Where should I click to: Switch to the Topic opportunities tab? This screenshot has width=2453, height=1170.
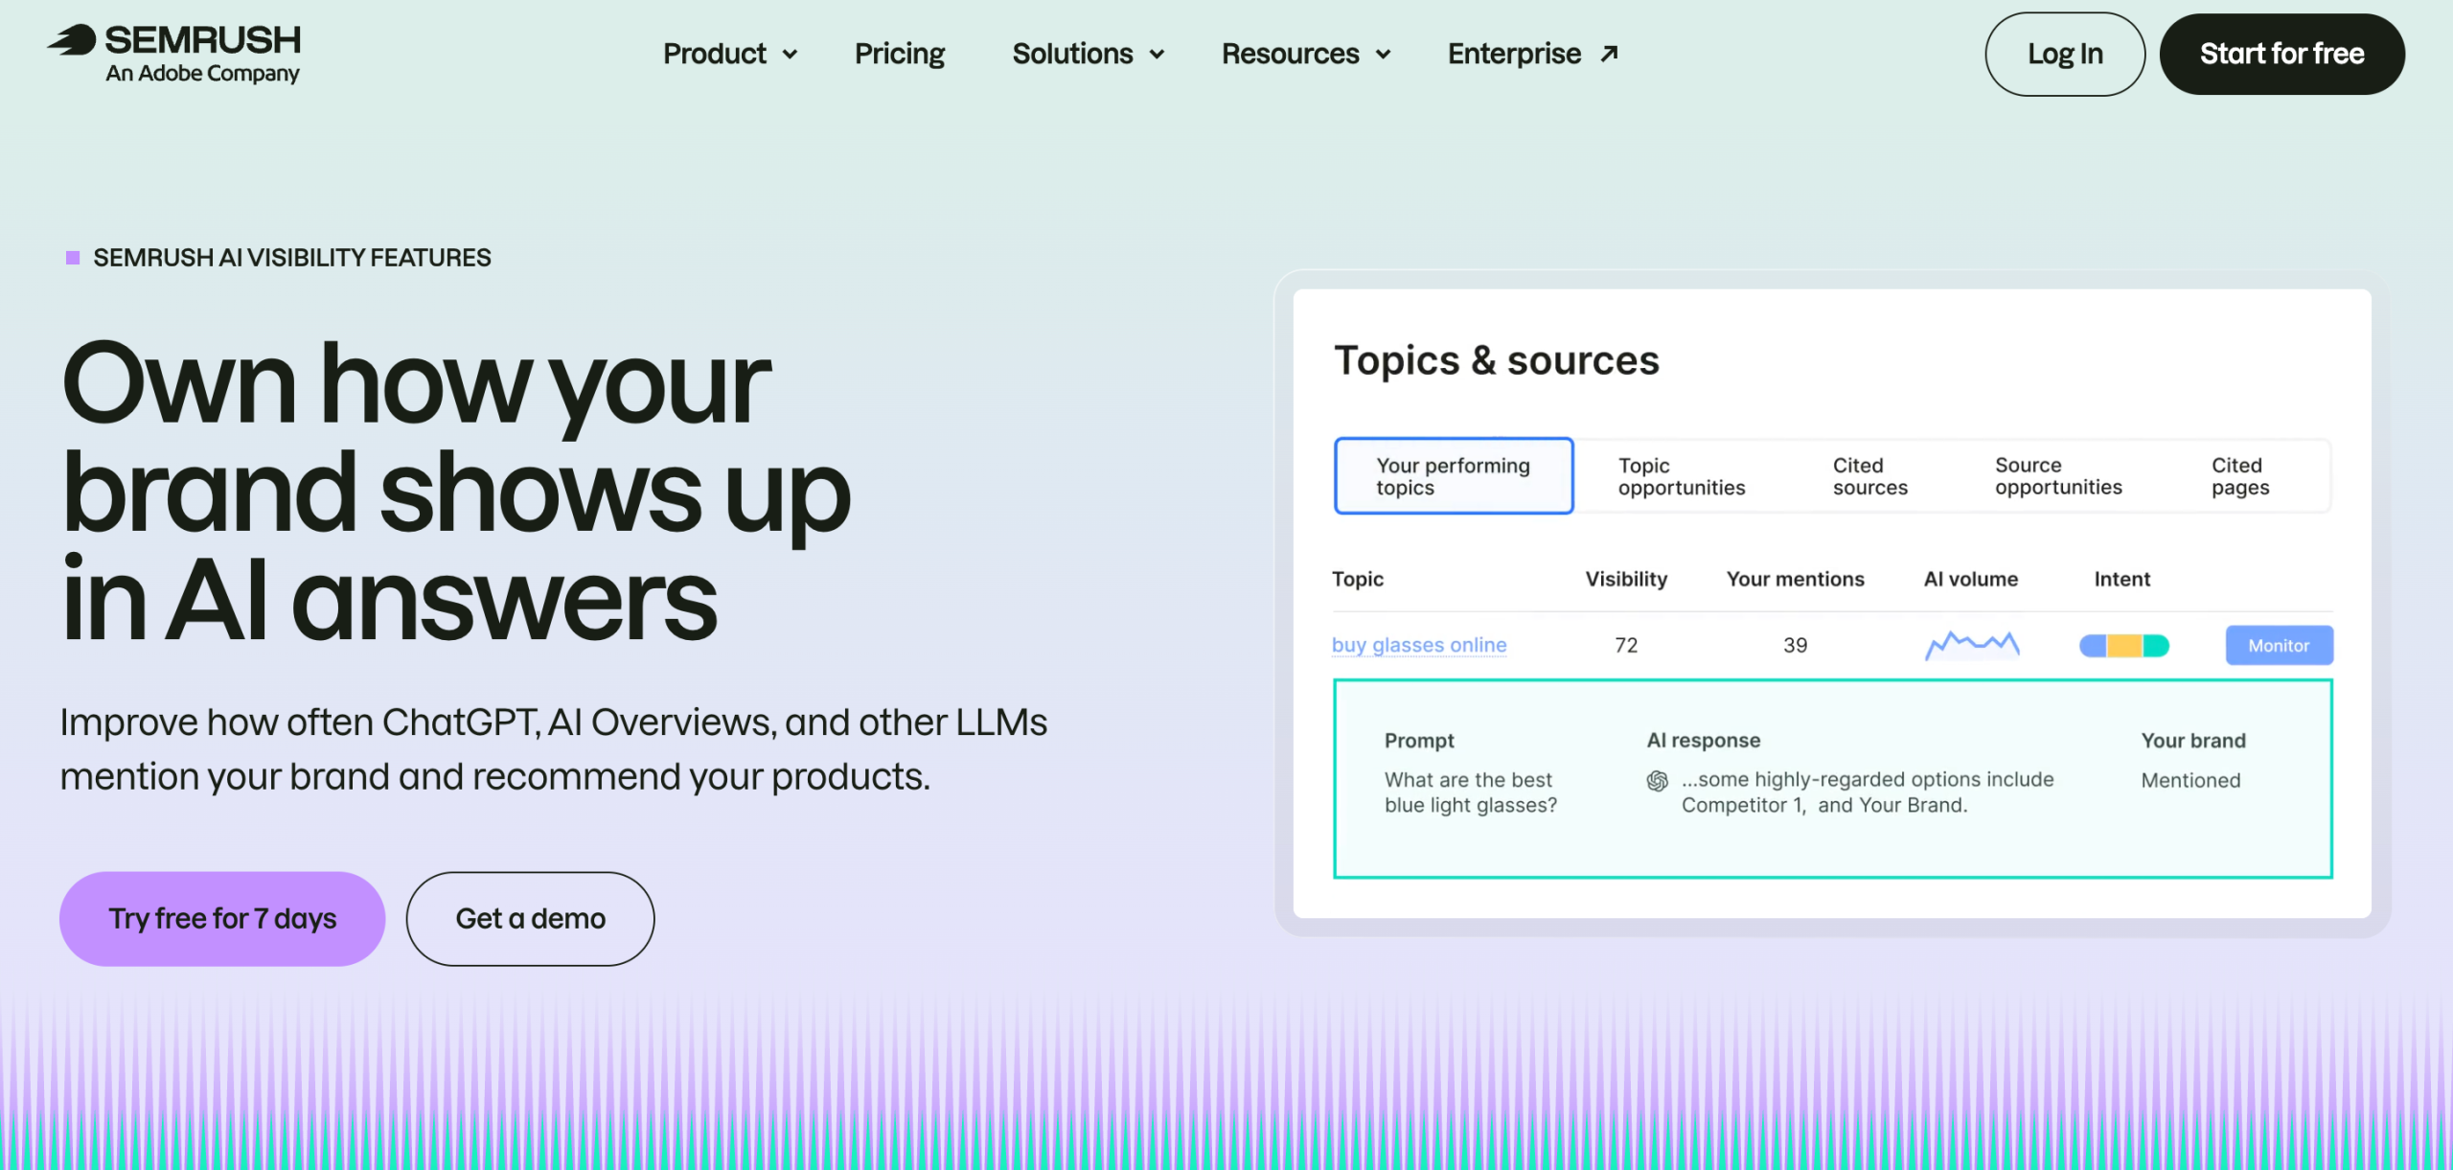click(1682, 476)
